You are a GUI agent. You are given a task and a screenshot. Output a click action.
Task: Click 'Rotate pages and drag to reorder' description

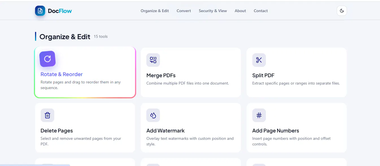tap(81, 85)
